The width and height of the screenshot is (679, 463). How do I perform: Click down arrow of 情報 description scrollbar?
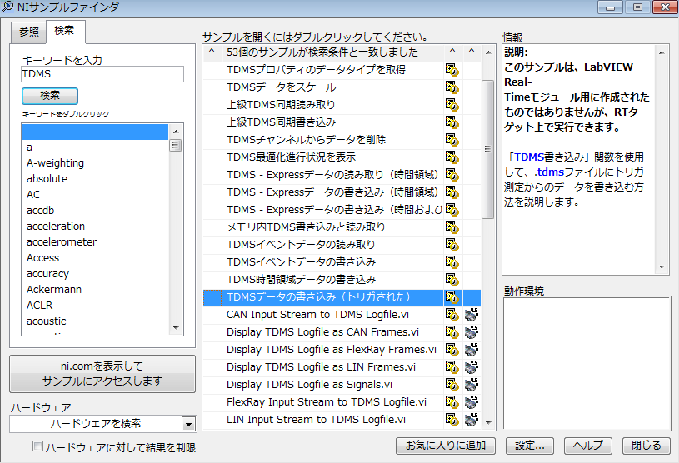click(x=662, y=267)
